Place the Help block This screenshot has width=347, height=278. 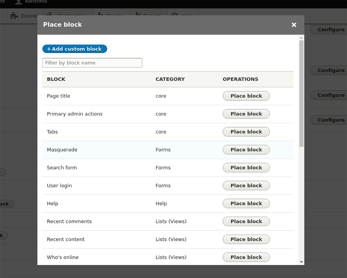pos(246,204)
